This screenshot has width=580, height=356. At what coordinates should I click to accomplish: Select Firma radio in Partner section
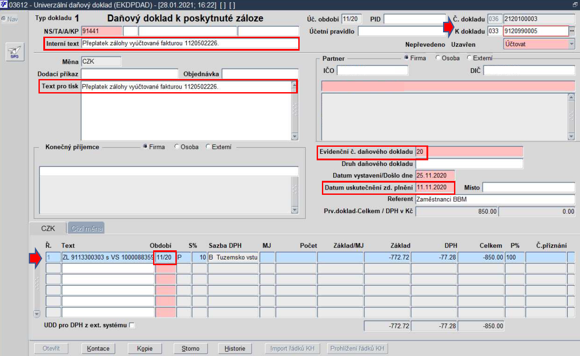(406, 58)
